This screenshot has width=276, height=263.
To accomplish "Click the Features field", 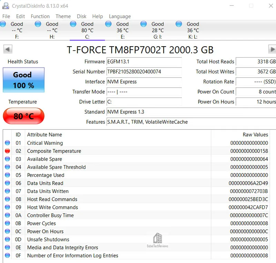I will point(191,122).
